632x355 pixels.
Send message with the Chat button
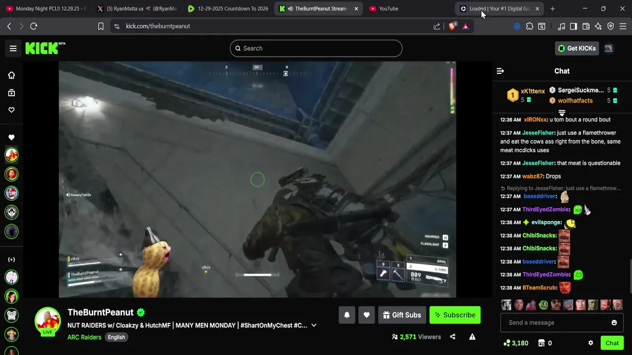(x=612, y=343)
